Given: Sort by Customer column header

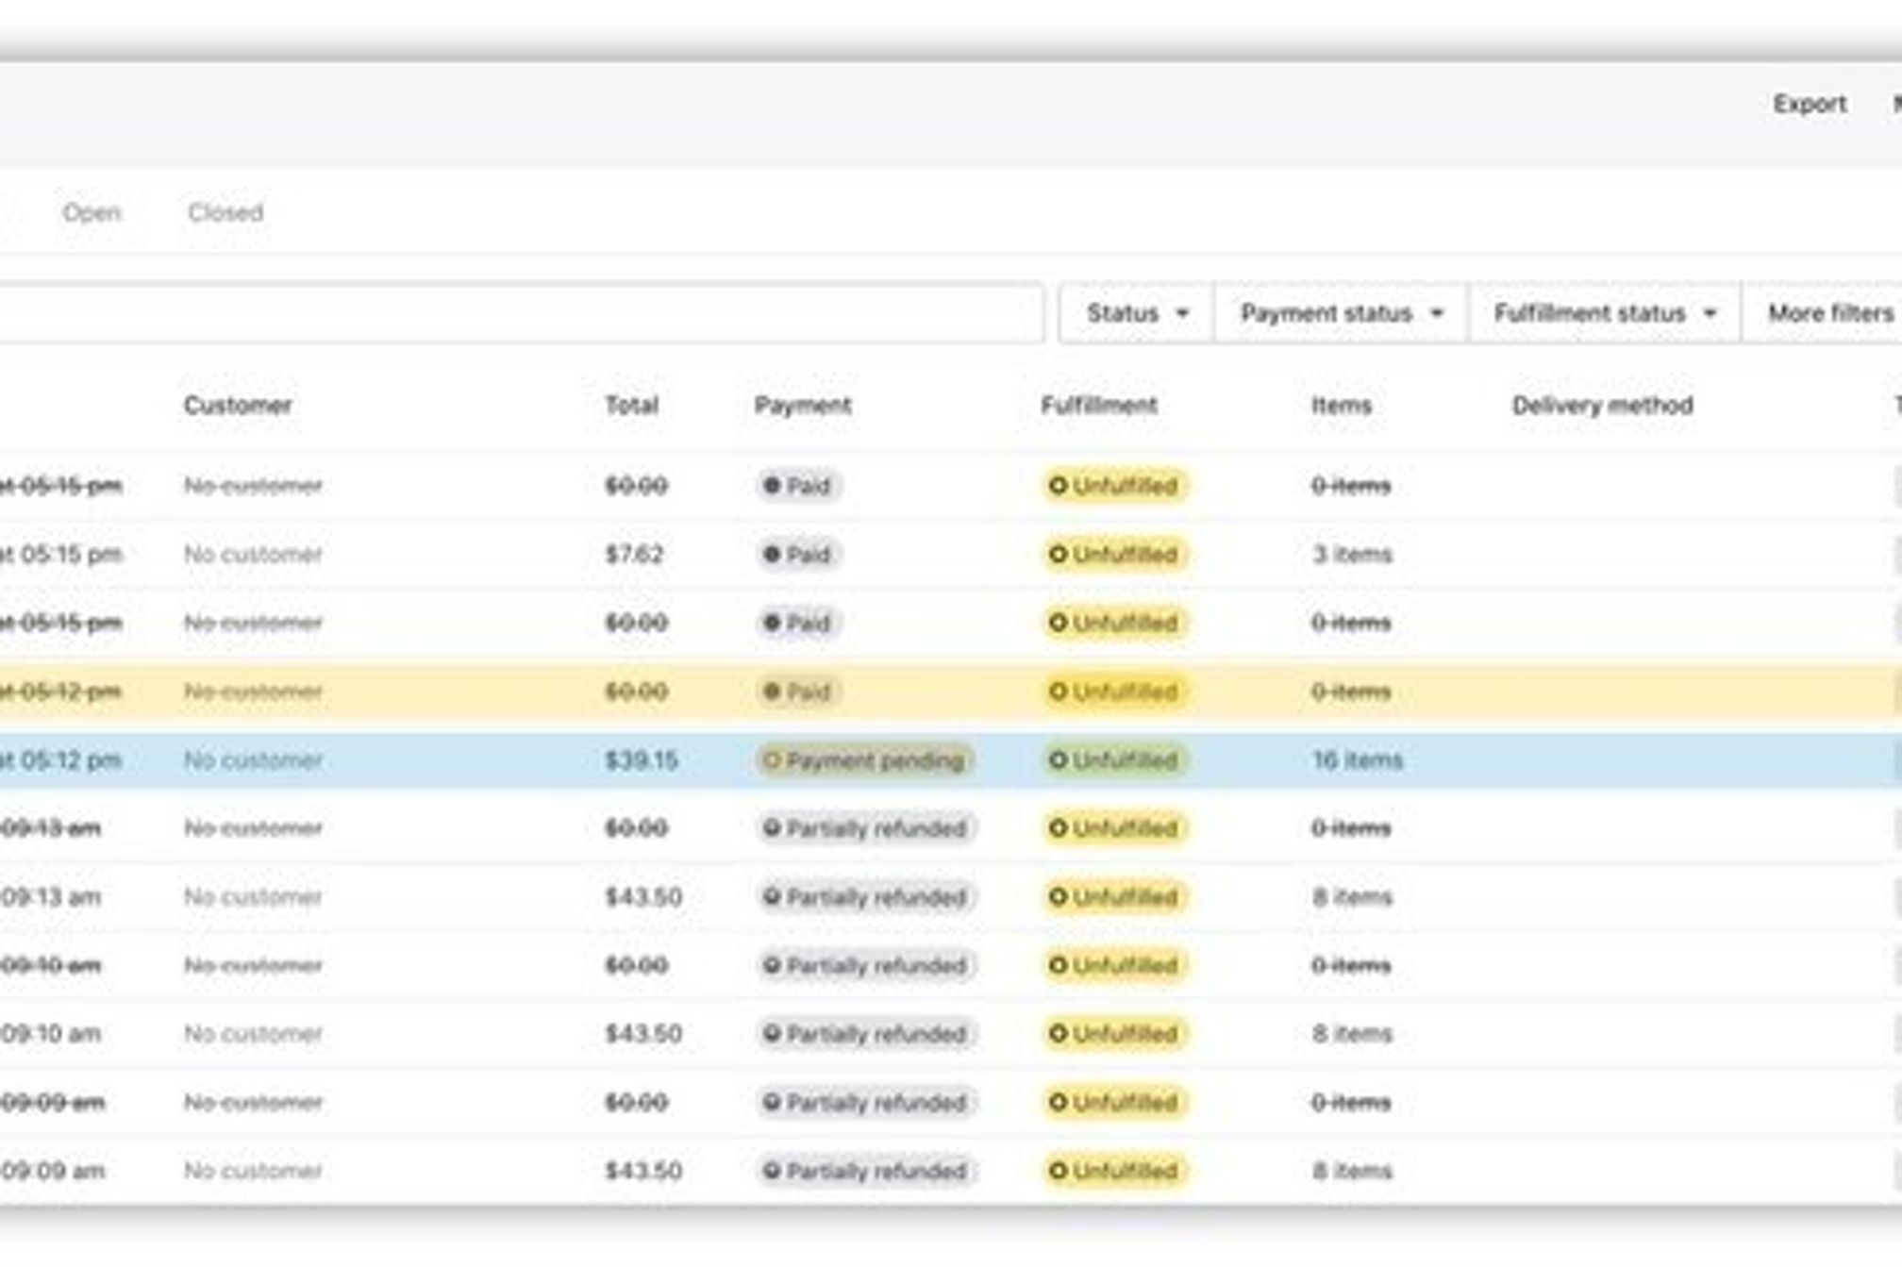Looking at the screenshot, I should 238,406.
